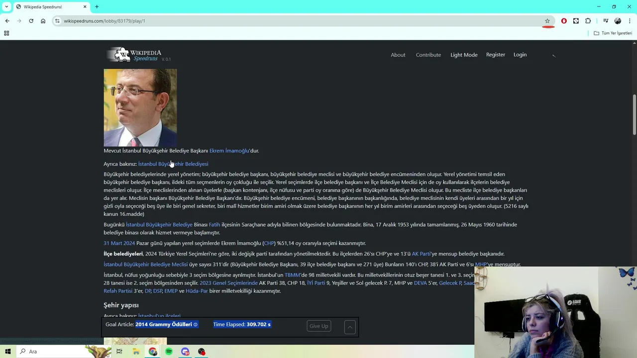Open File Explorer from the taskbar
The image size is (637, 358).
(x=136, y=352)
